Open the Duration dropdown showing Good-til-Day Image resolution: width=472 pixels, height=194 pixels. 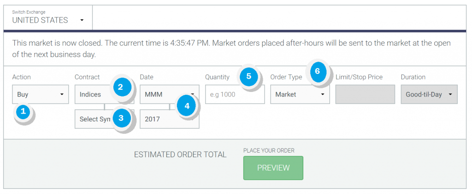pos(429,94)
